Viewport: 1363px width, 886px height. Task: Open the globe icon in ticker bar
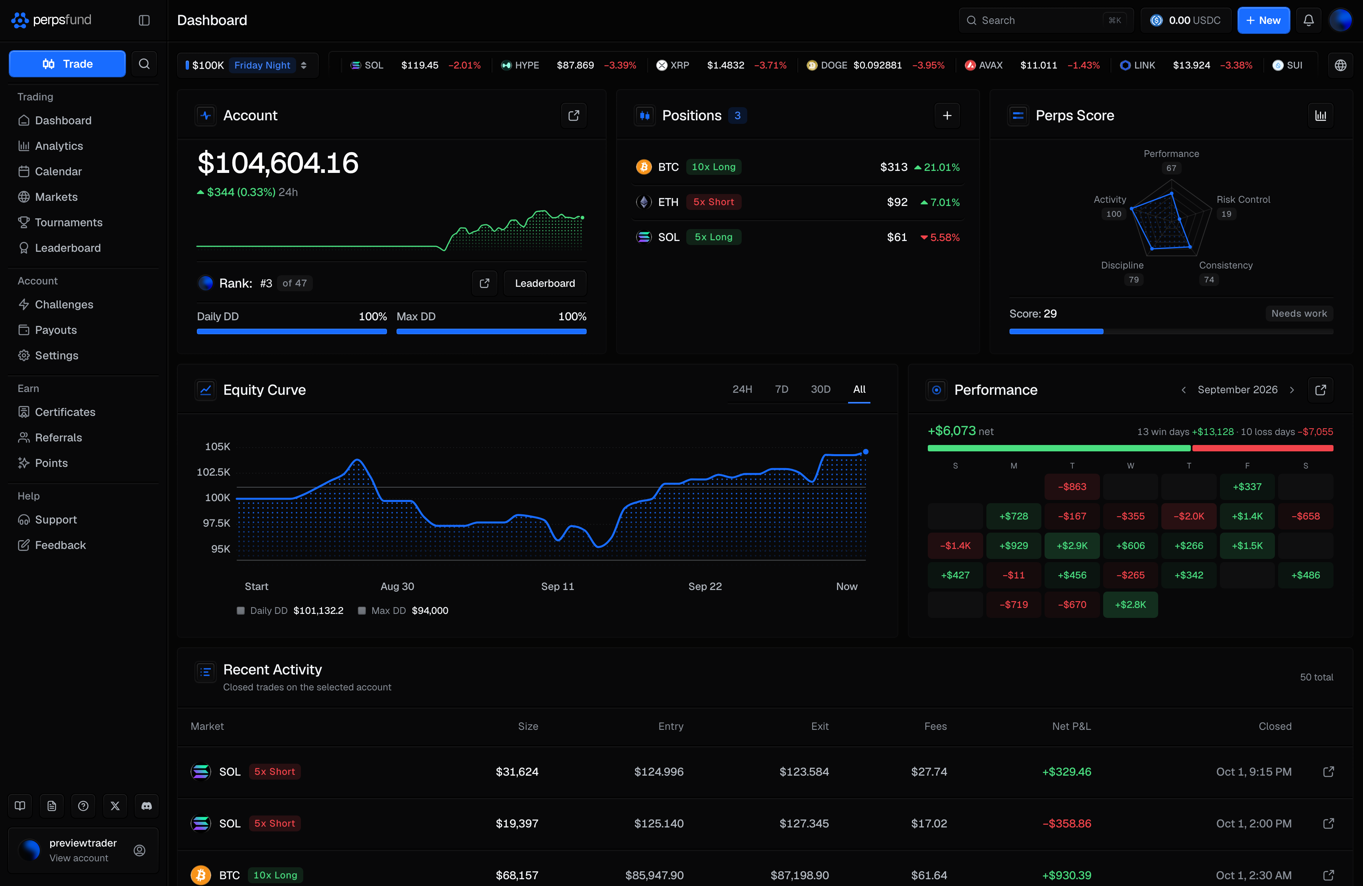1341,65
